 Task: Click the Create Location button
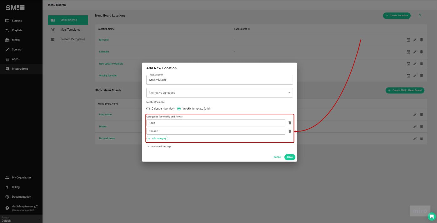tap(397, 16)
